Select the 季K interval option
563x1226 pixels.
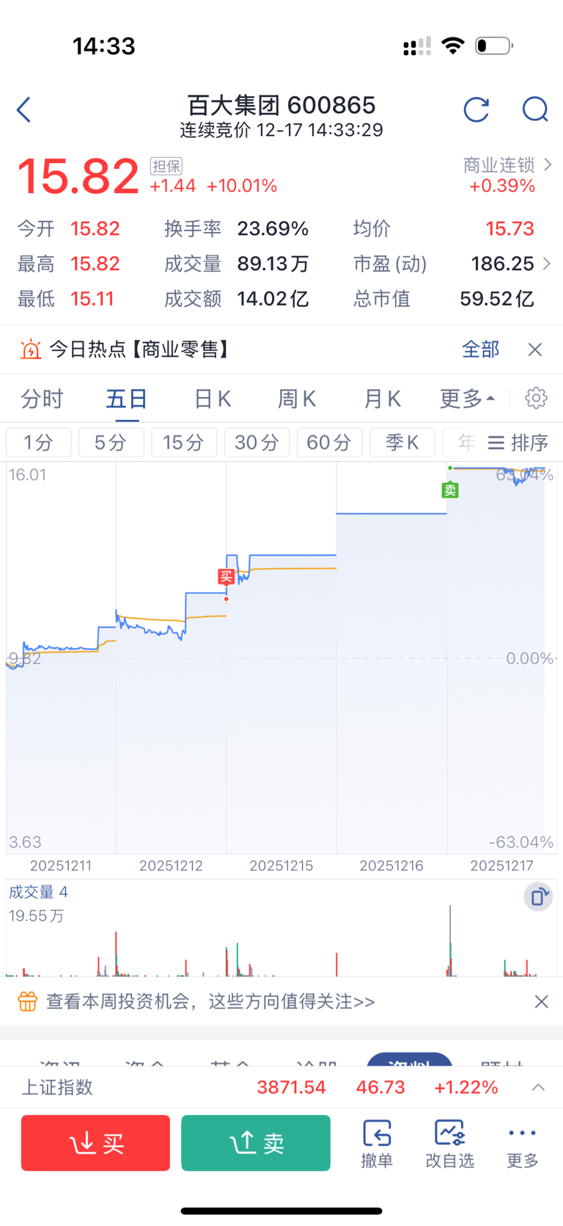click(x=402, y=443)
